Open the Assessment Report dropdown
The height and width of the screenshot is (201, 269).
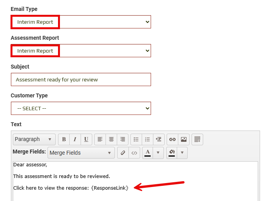click(81, 51)
